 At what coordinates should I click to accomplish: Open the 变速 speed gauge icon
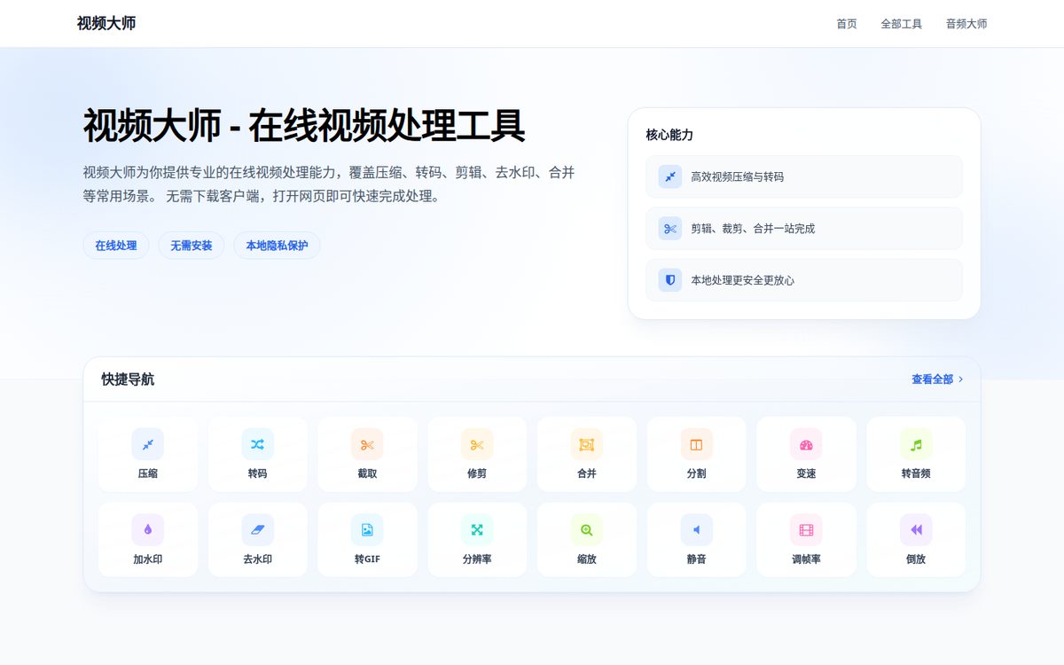pyautogui.click(x=806, y=444)
